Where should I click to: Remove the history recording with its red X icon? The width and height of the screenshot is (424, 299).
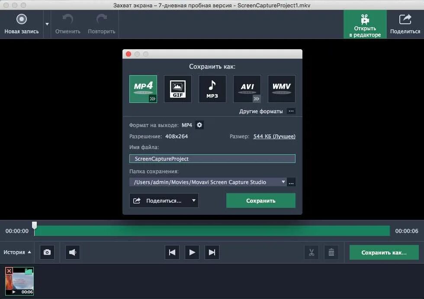pos(9,270)
